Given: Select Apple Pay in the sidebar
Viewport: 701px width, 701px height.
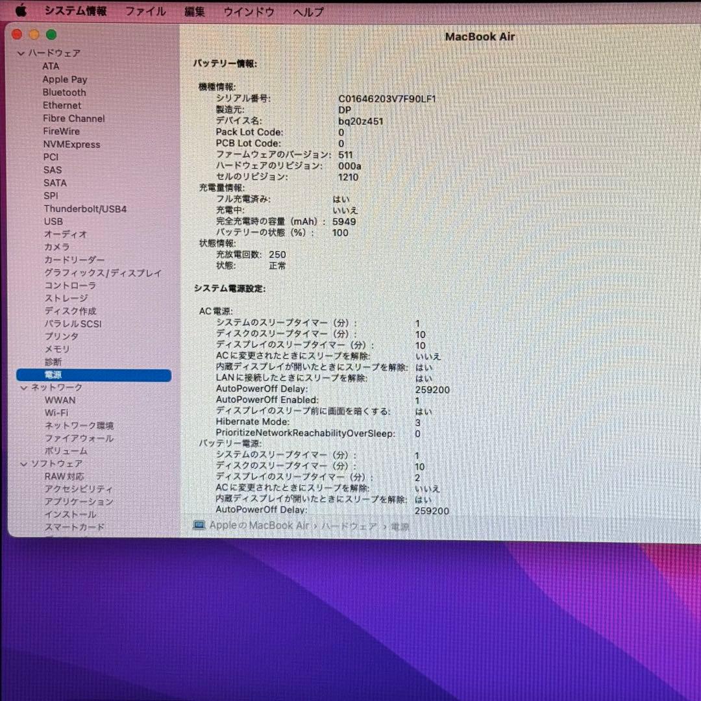Looking at the screenshot, I should pyautogui.click(x=65, y=80).
